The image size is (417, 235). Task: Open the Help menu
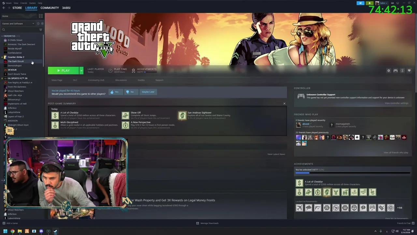coord(40,3)
